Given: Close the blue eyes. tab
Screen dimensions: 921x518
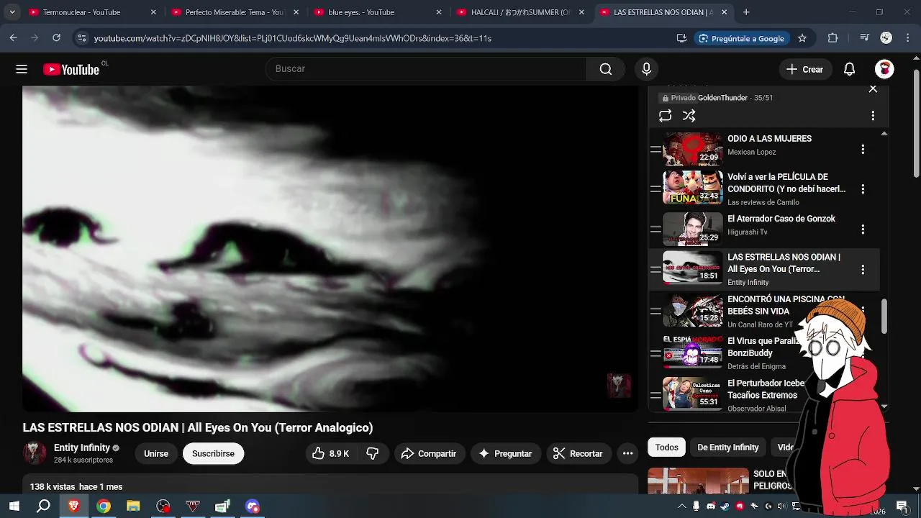Looking at the screenshot, I should (x=438, y=12).
